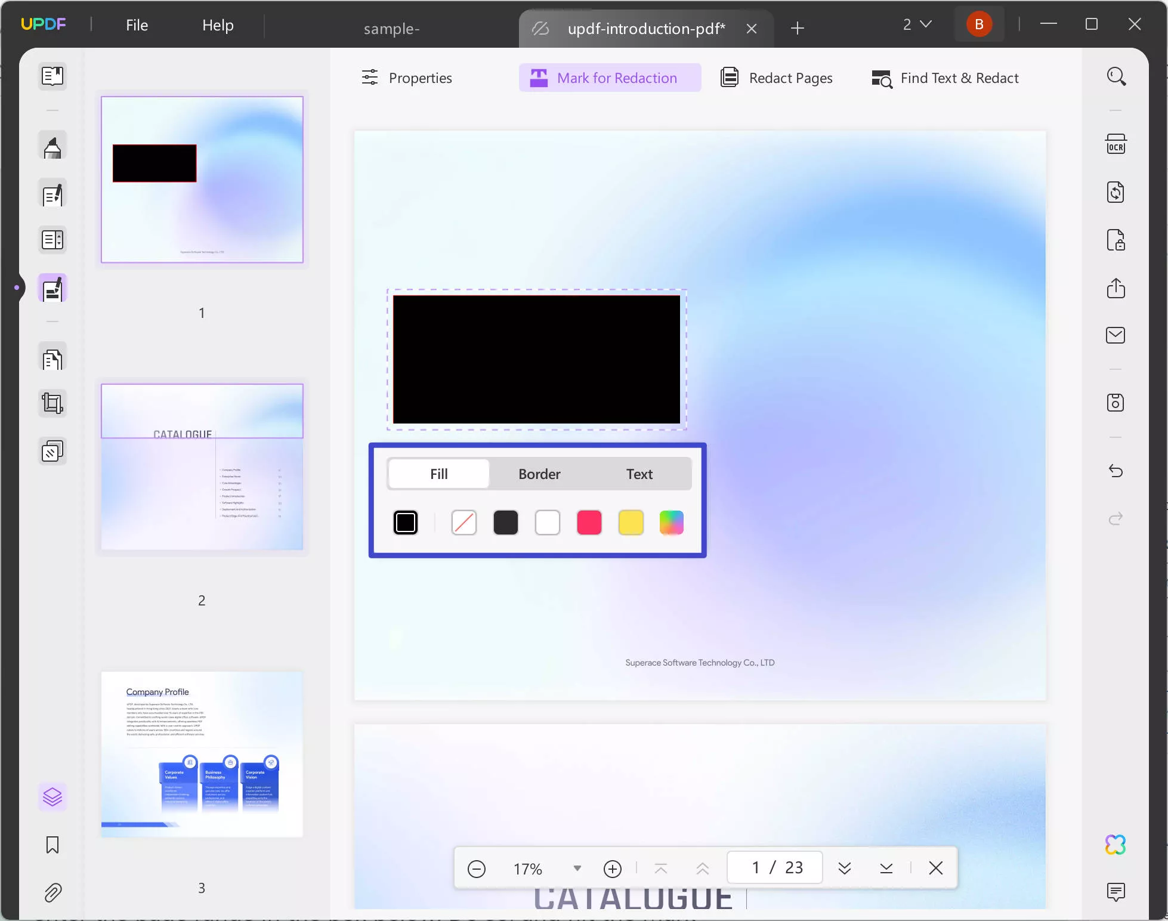Open the Layers panel icon
The width and height of the screenshot is (1168, 921).
(x=52, y=797)
